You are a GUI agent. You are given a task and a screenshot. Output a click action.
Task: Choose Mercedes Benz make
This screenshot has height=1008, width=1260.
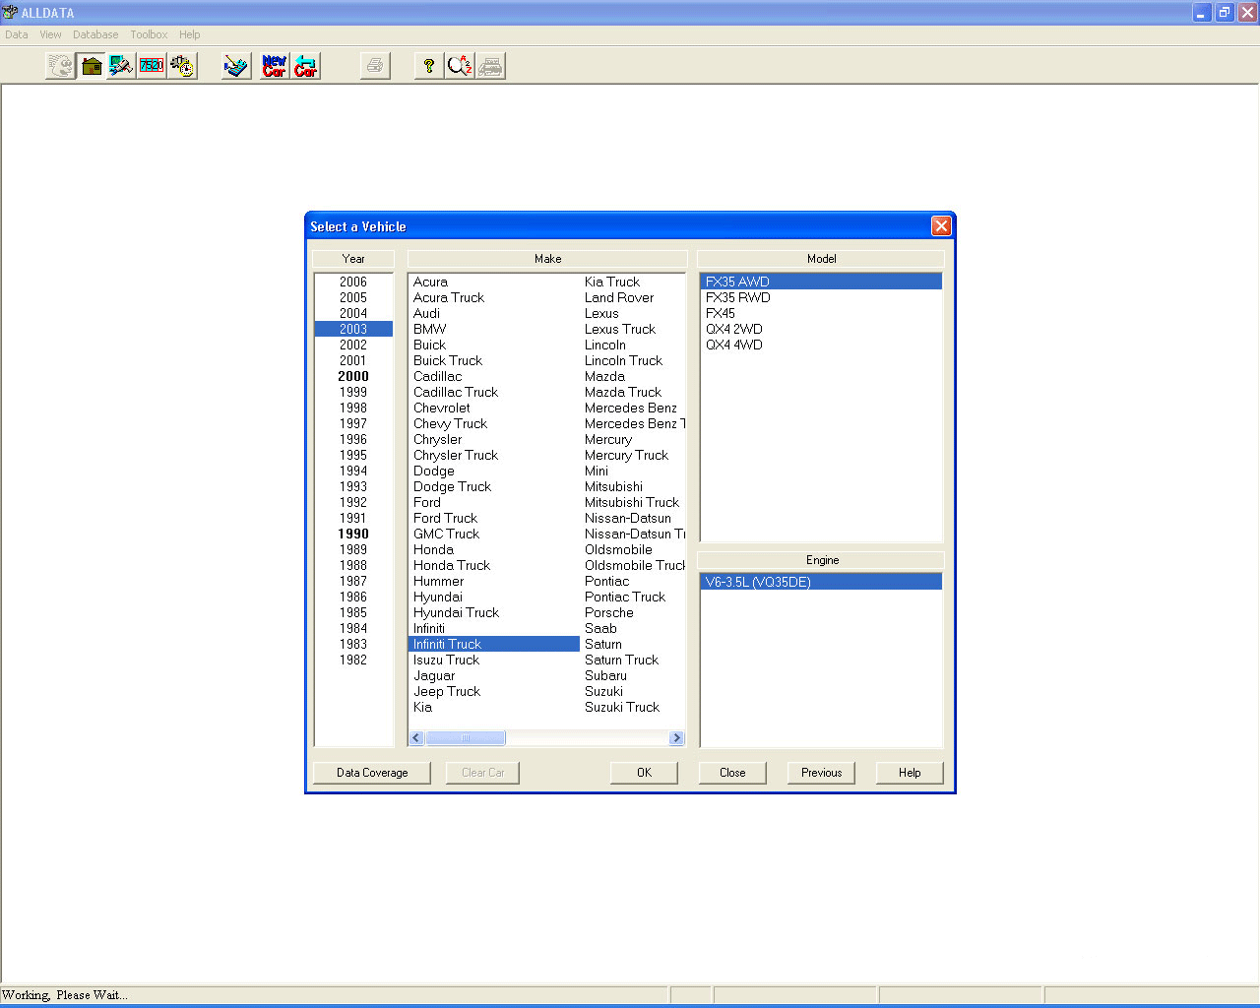[x=631, y=408]
